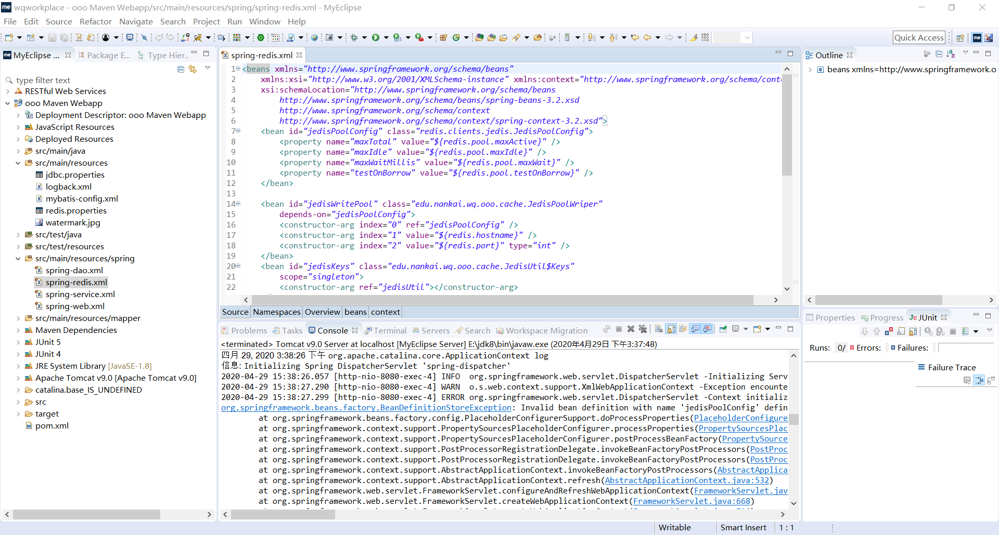
Task: Open the Source menu
Action: click(x=59, y=21)
